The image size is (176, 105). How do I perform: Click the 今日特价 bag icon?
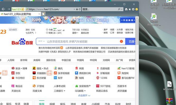point(13,78)
